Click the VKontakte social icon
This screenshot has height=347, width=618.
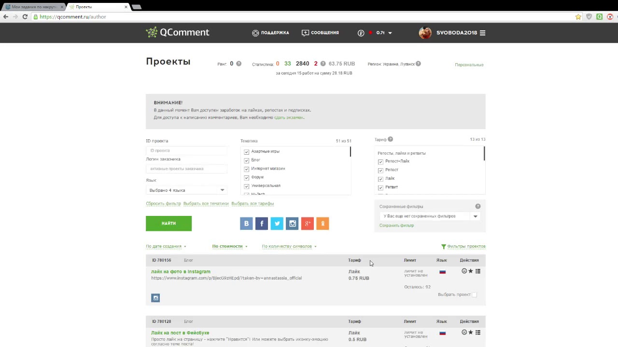(246, 223)
